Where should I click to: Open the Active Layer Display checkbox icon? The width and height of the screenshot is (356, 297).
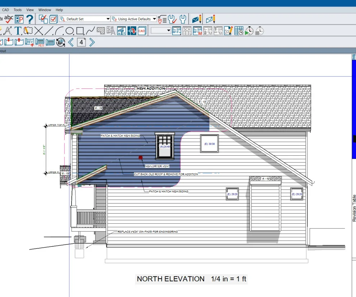point(53,19)
